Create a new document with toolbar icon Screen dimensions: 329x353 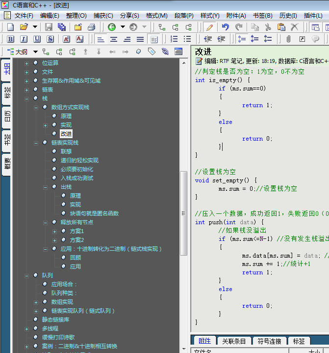(x=10, y=27)
